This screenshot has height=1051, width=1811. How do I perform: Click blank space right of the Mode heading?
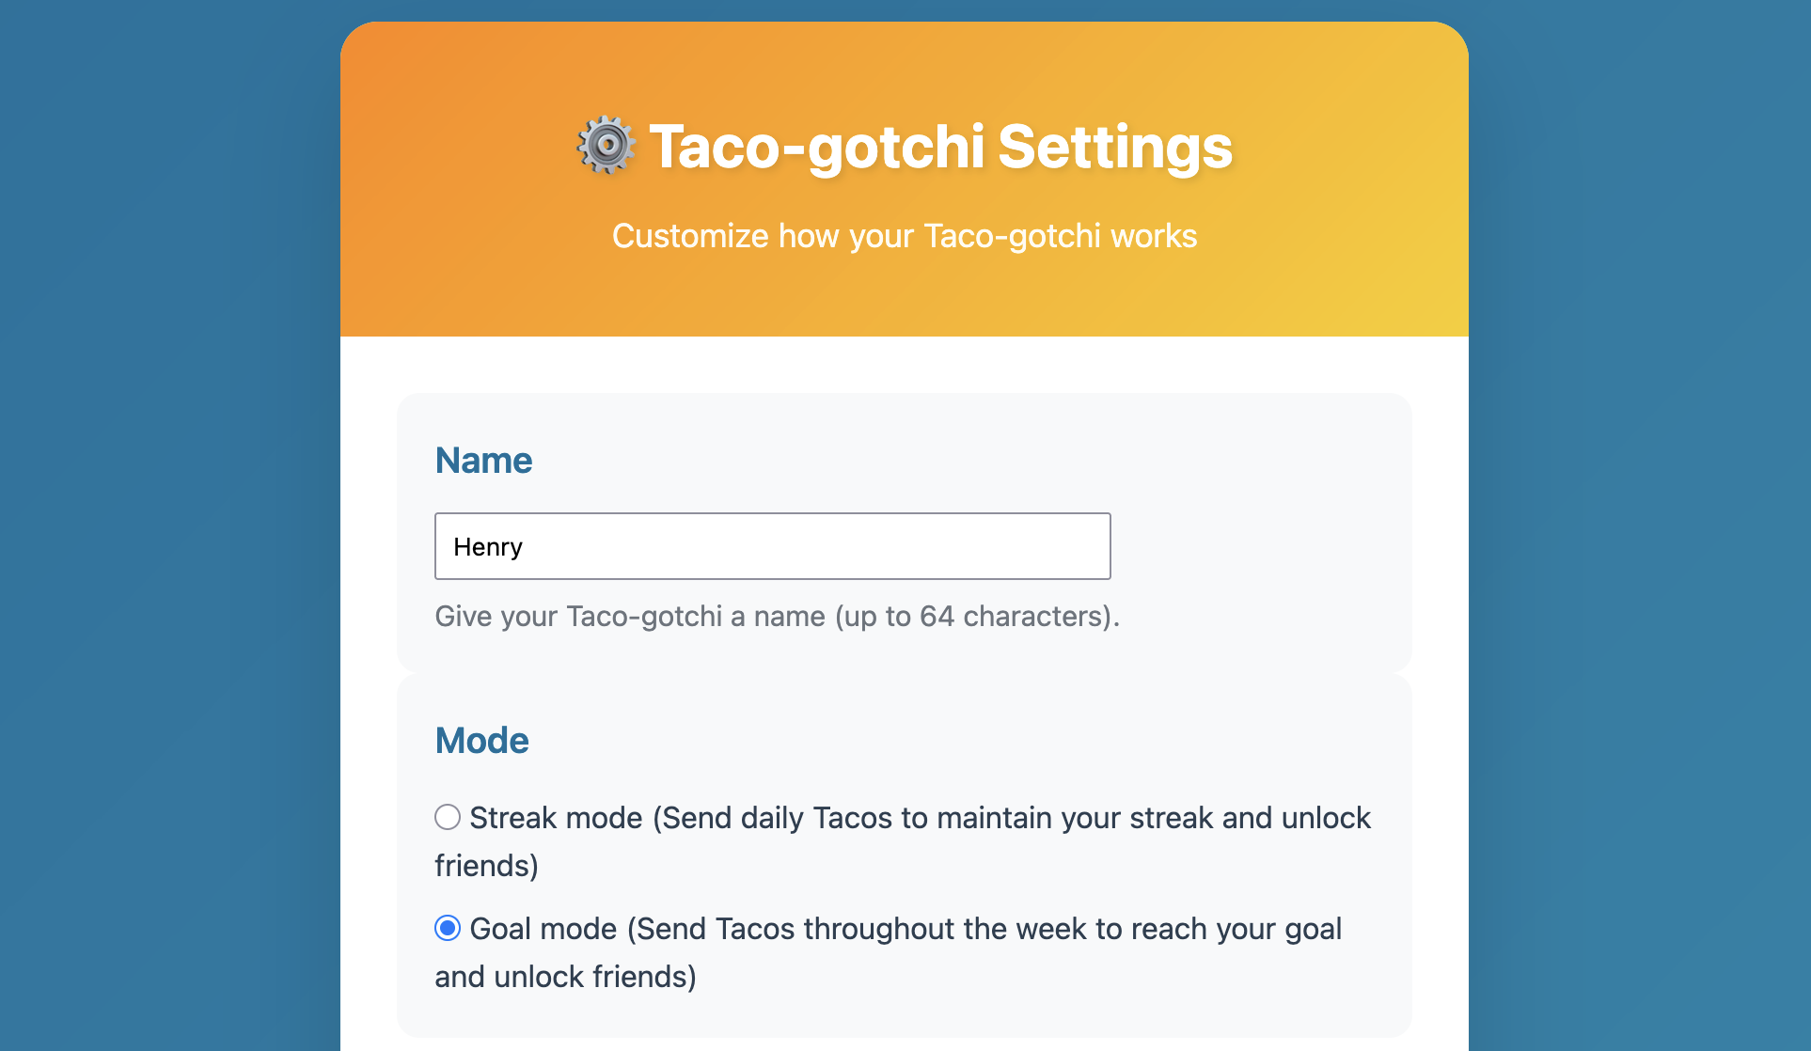point(940,741)
